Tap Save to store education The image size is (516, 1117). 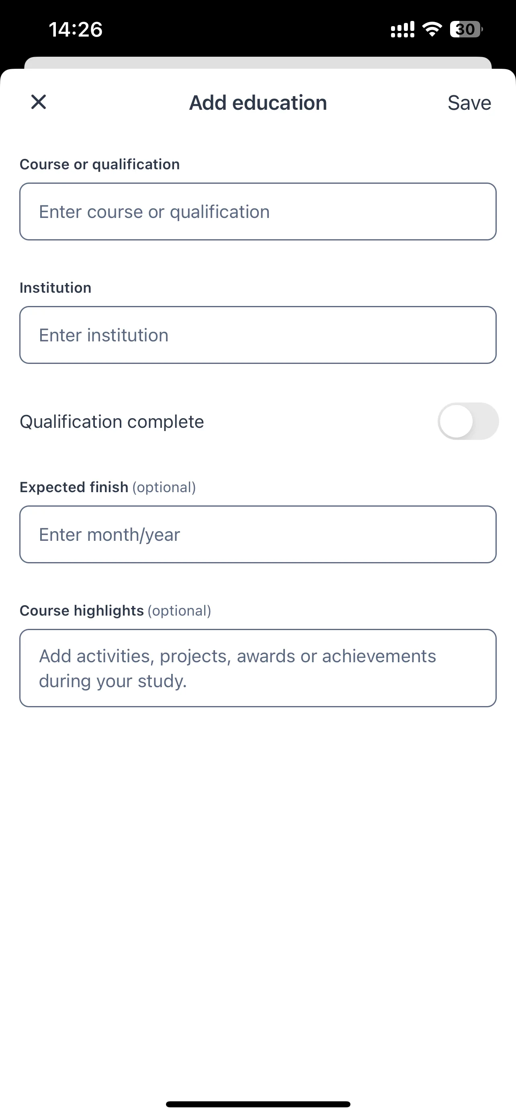469,103
